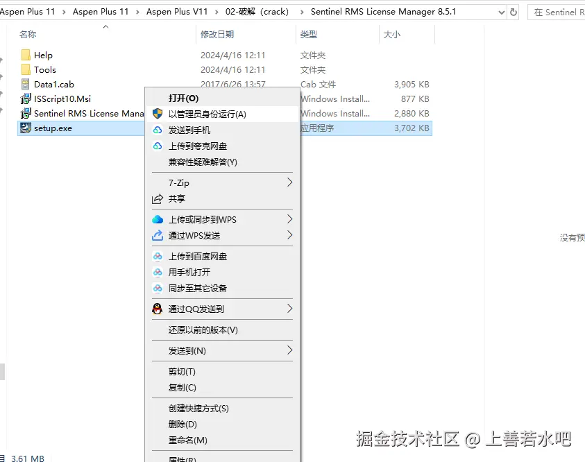
Task: Open breadcrumb chevron after Aspen Plus V11
Action: (217, 12)
